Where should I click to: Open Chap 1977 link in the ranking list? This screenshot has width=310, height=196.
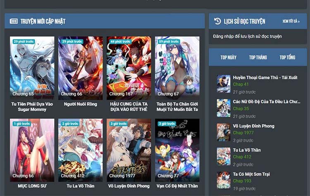[x=243, y=133]
